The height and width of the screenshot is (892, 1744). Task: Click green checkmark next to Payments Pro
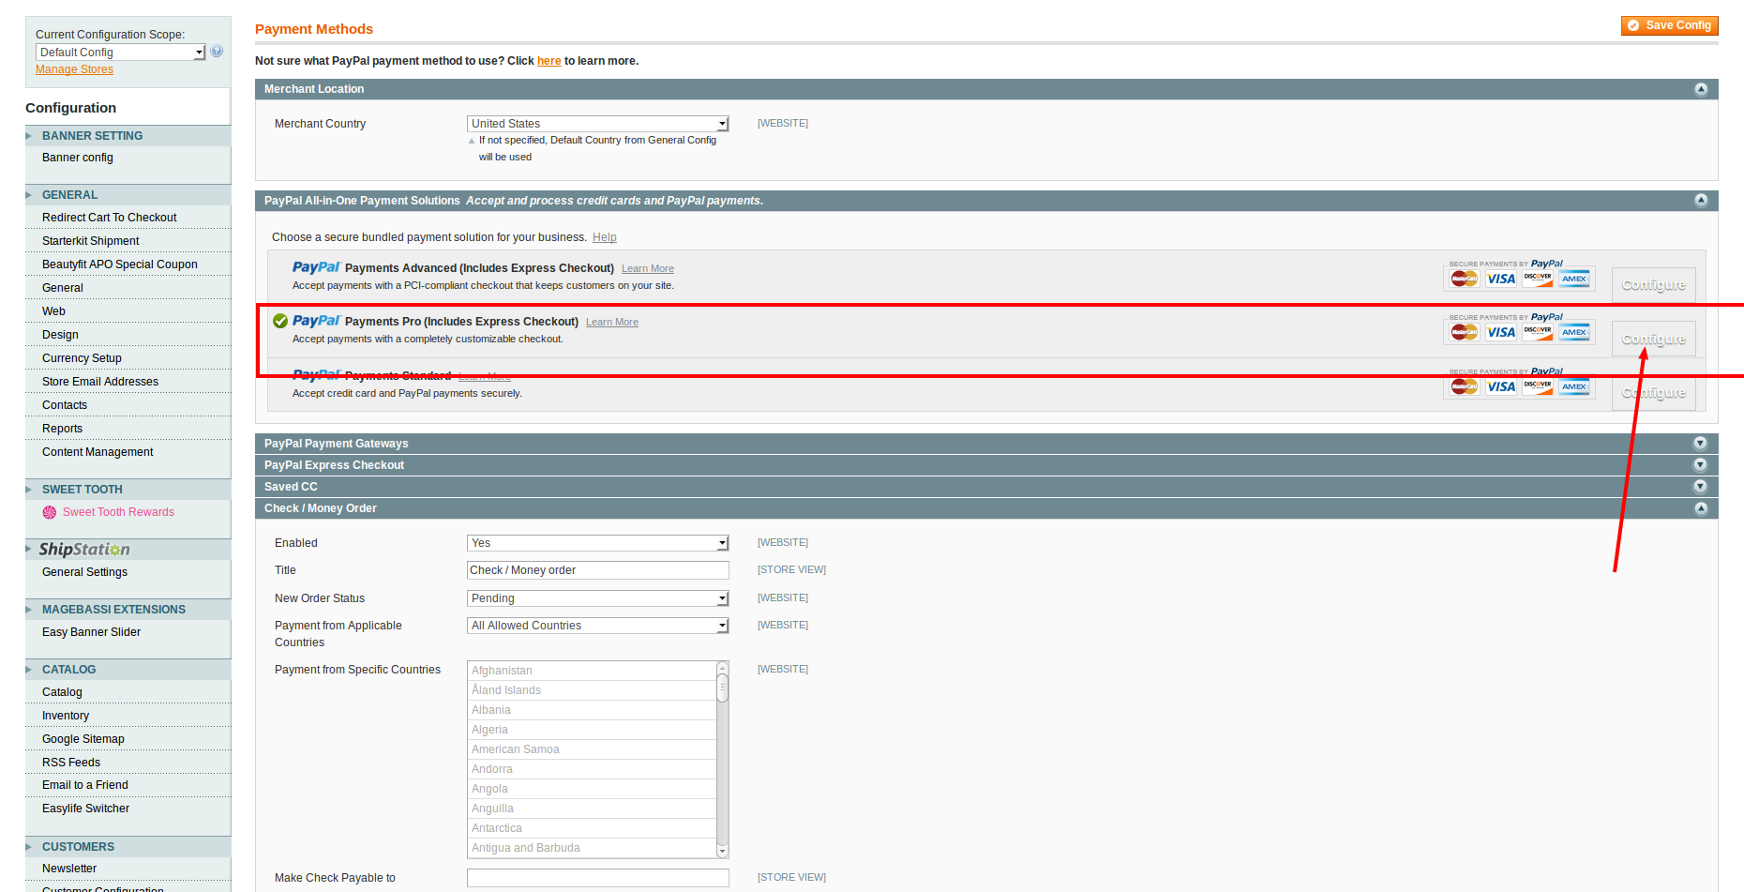point(280,321)
